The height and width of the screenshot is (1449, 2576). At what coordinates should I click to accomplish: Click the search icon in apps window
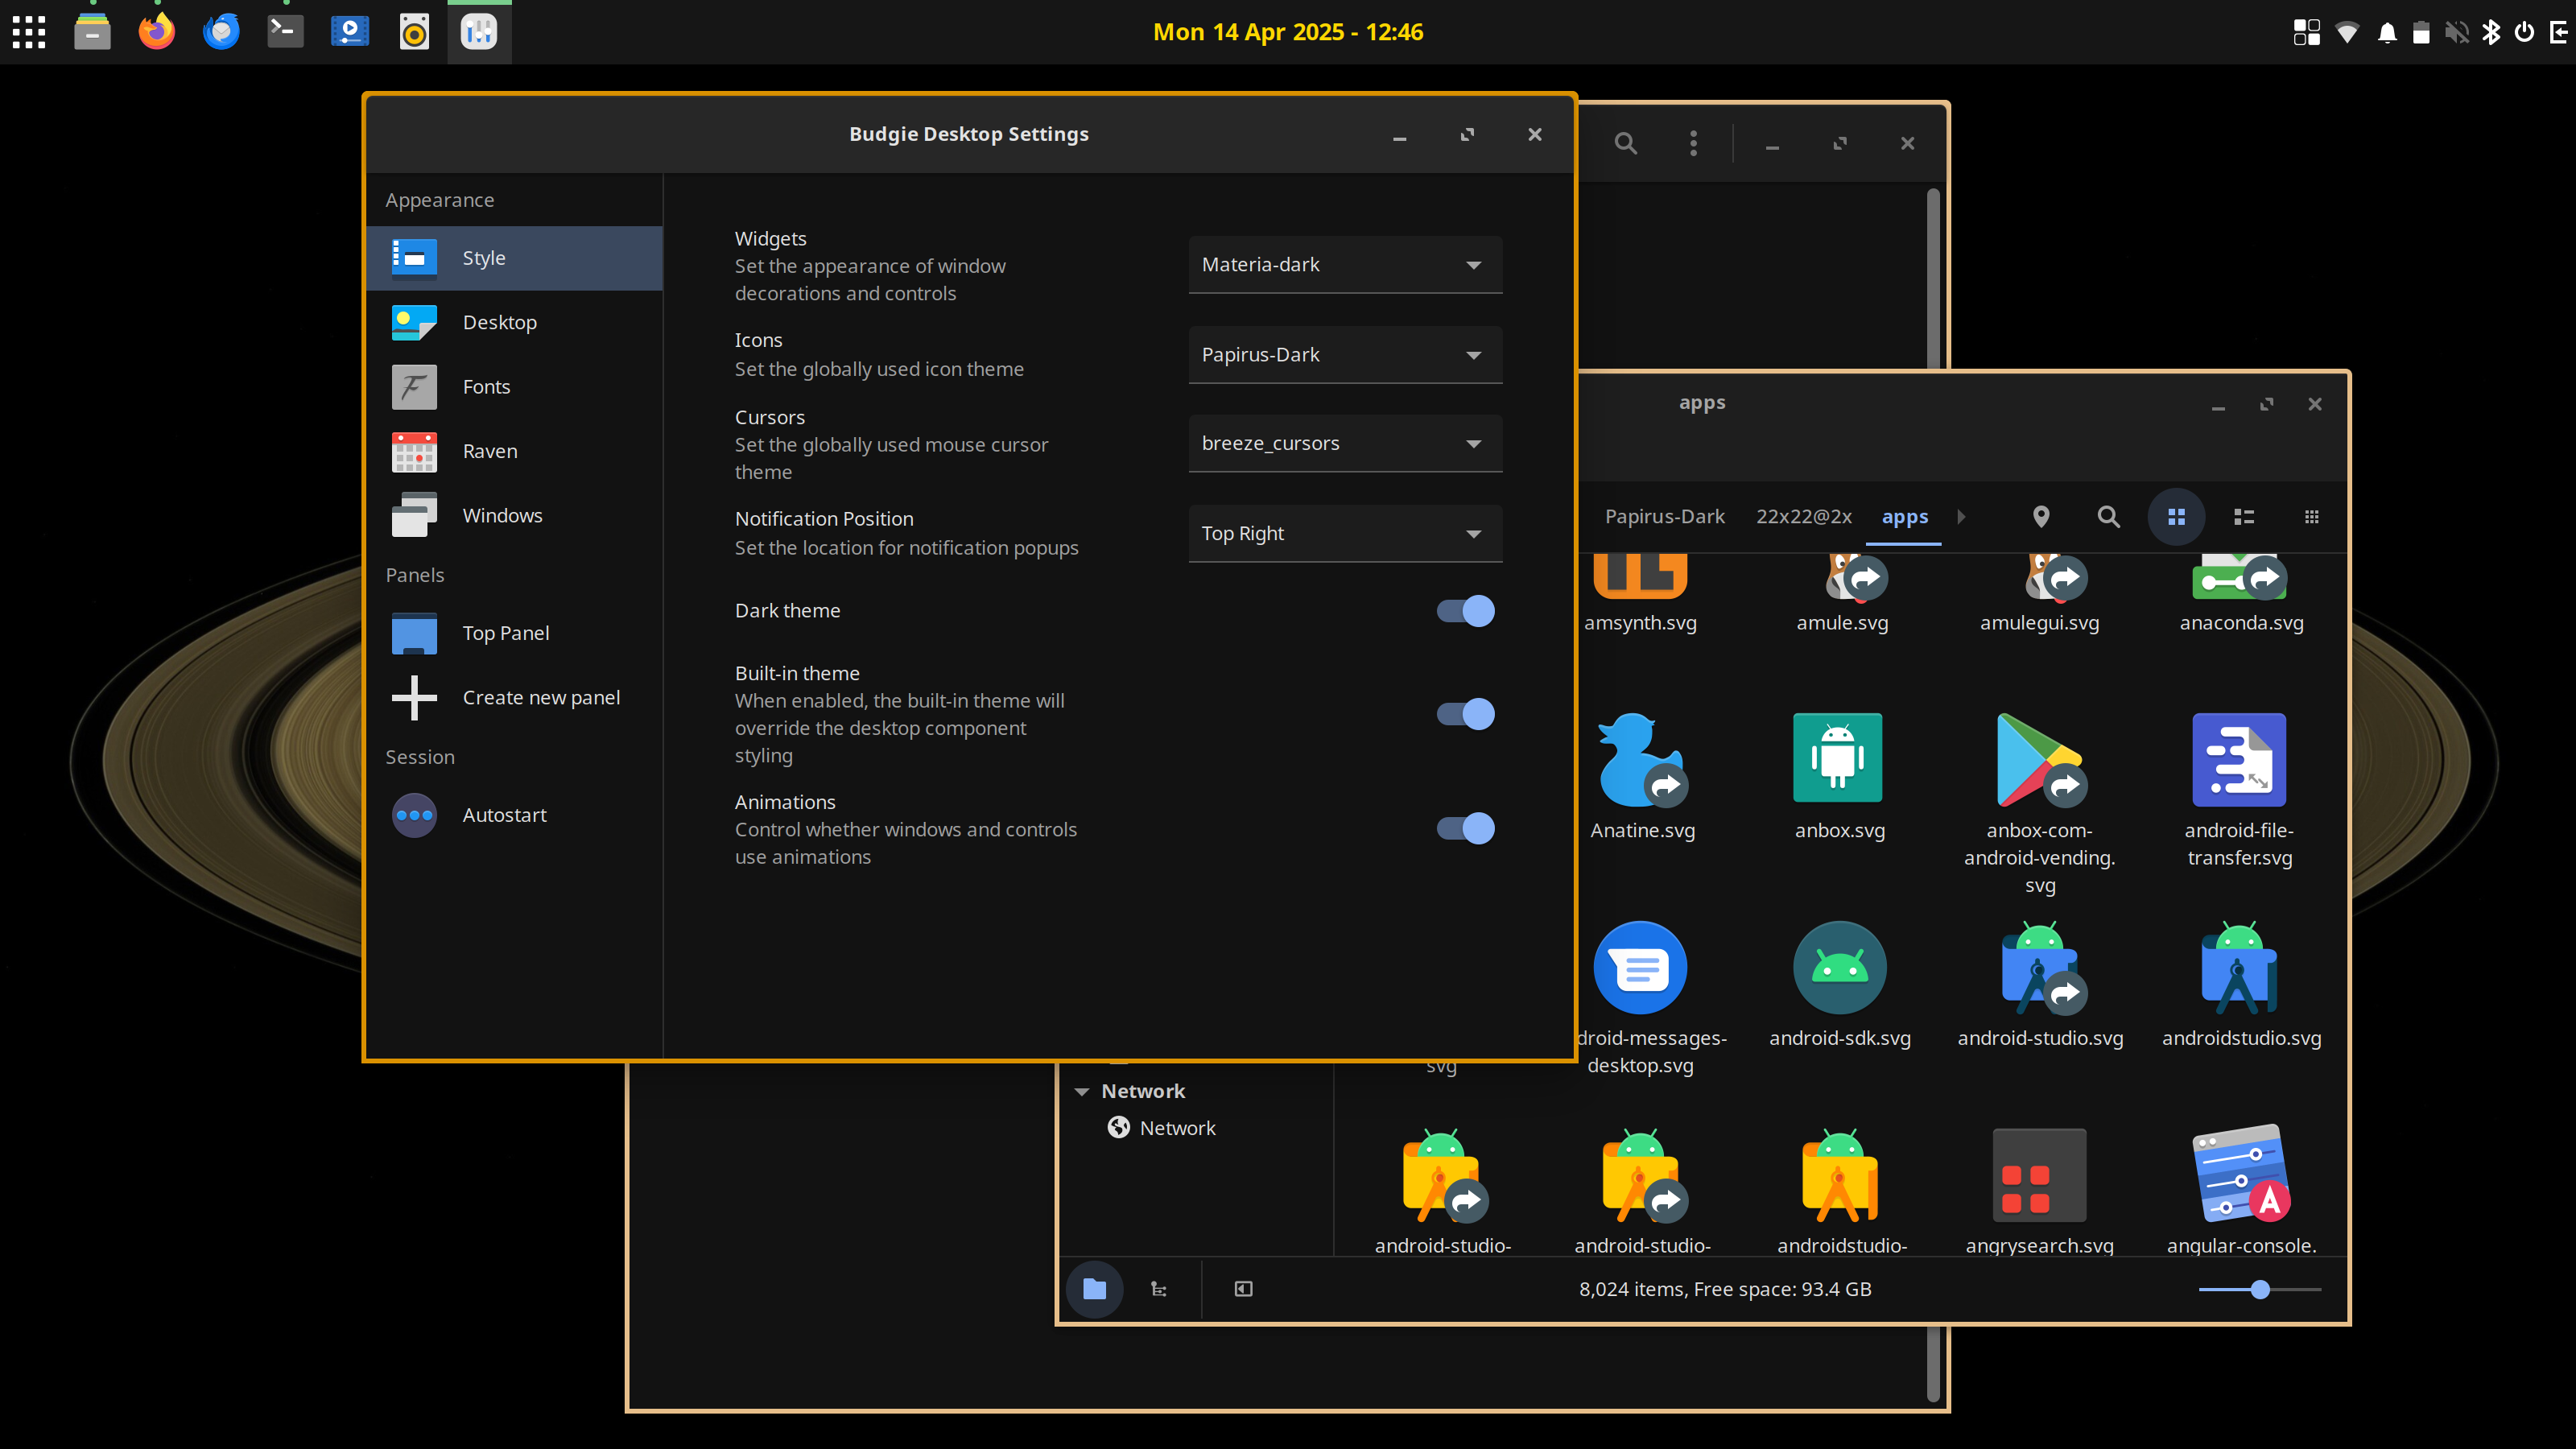coord(2108,517)
